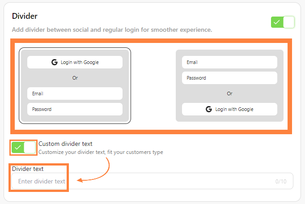Click the Custom divider text label
This screenshot has width=305, height=204.
point(65,144)
